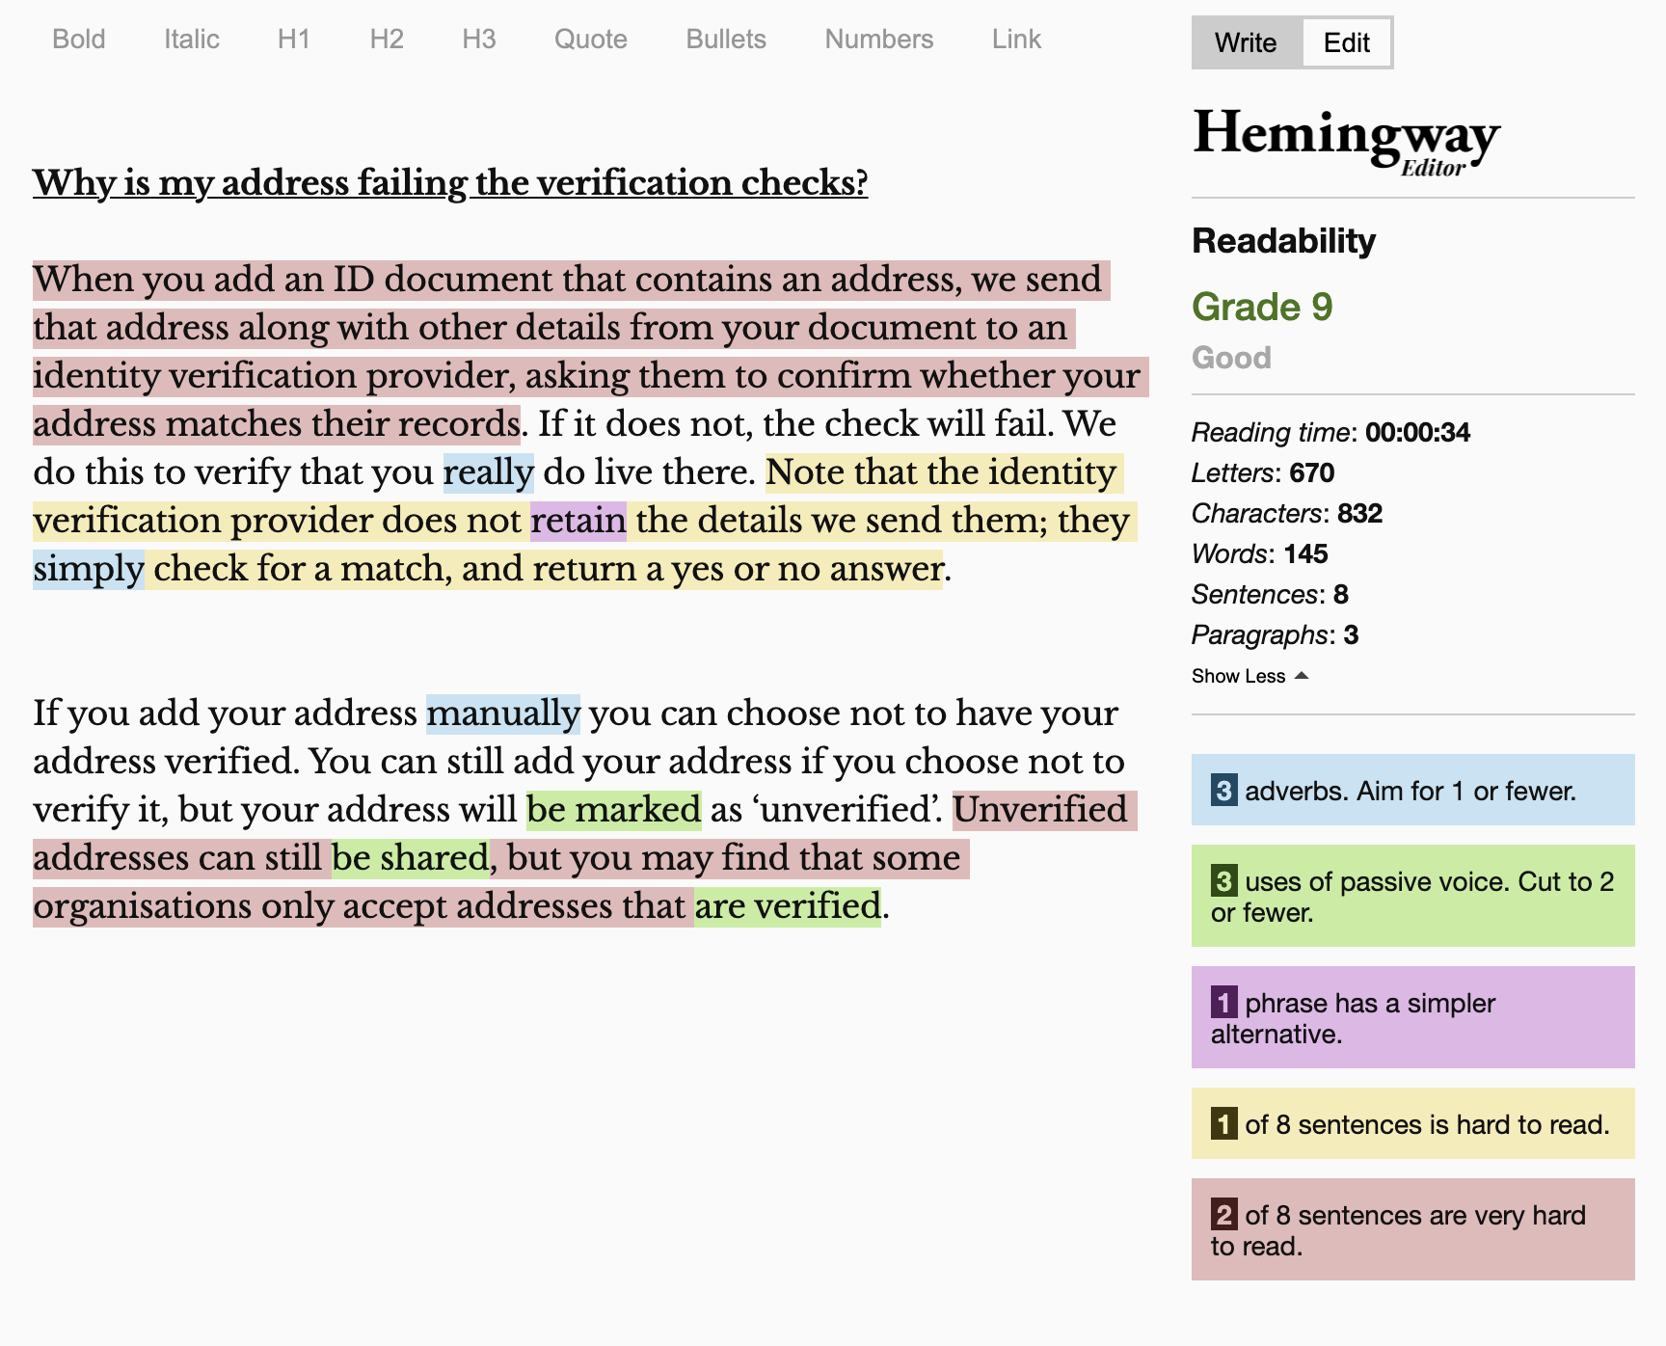The width and height of the screenshot is (1666, 1346).
Task: Switch to Write mode
Action: [x=1246, y=42]
